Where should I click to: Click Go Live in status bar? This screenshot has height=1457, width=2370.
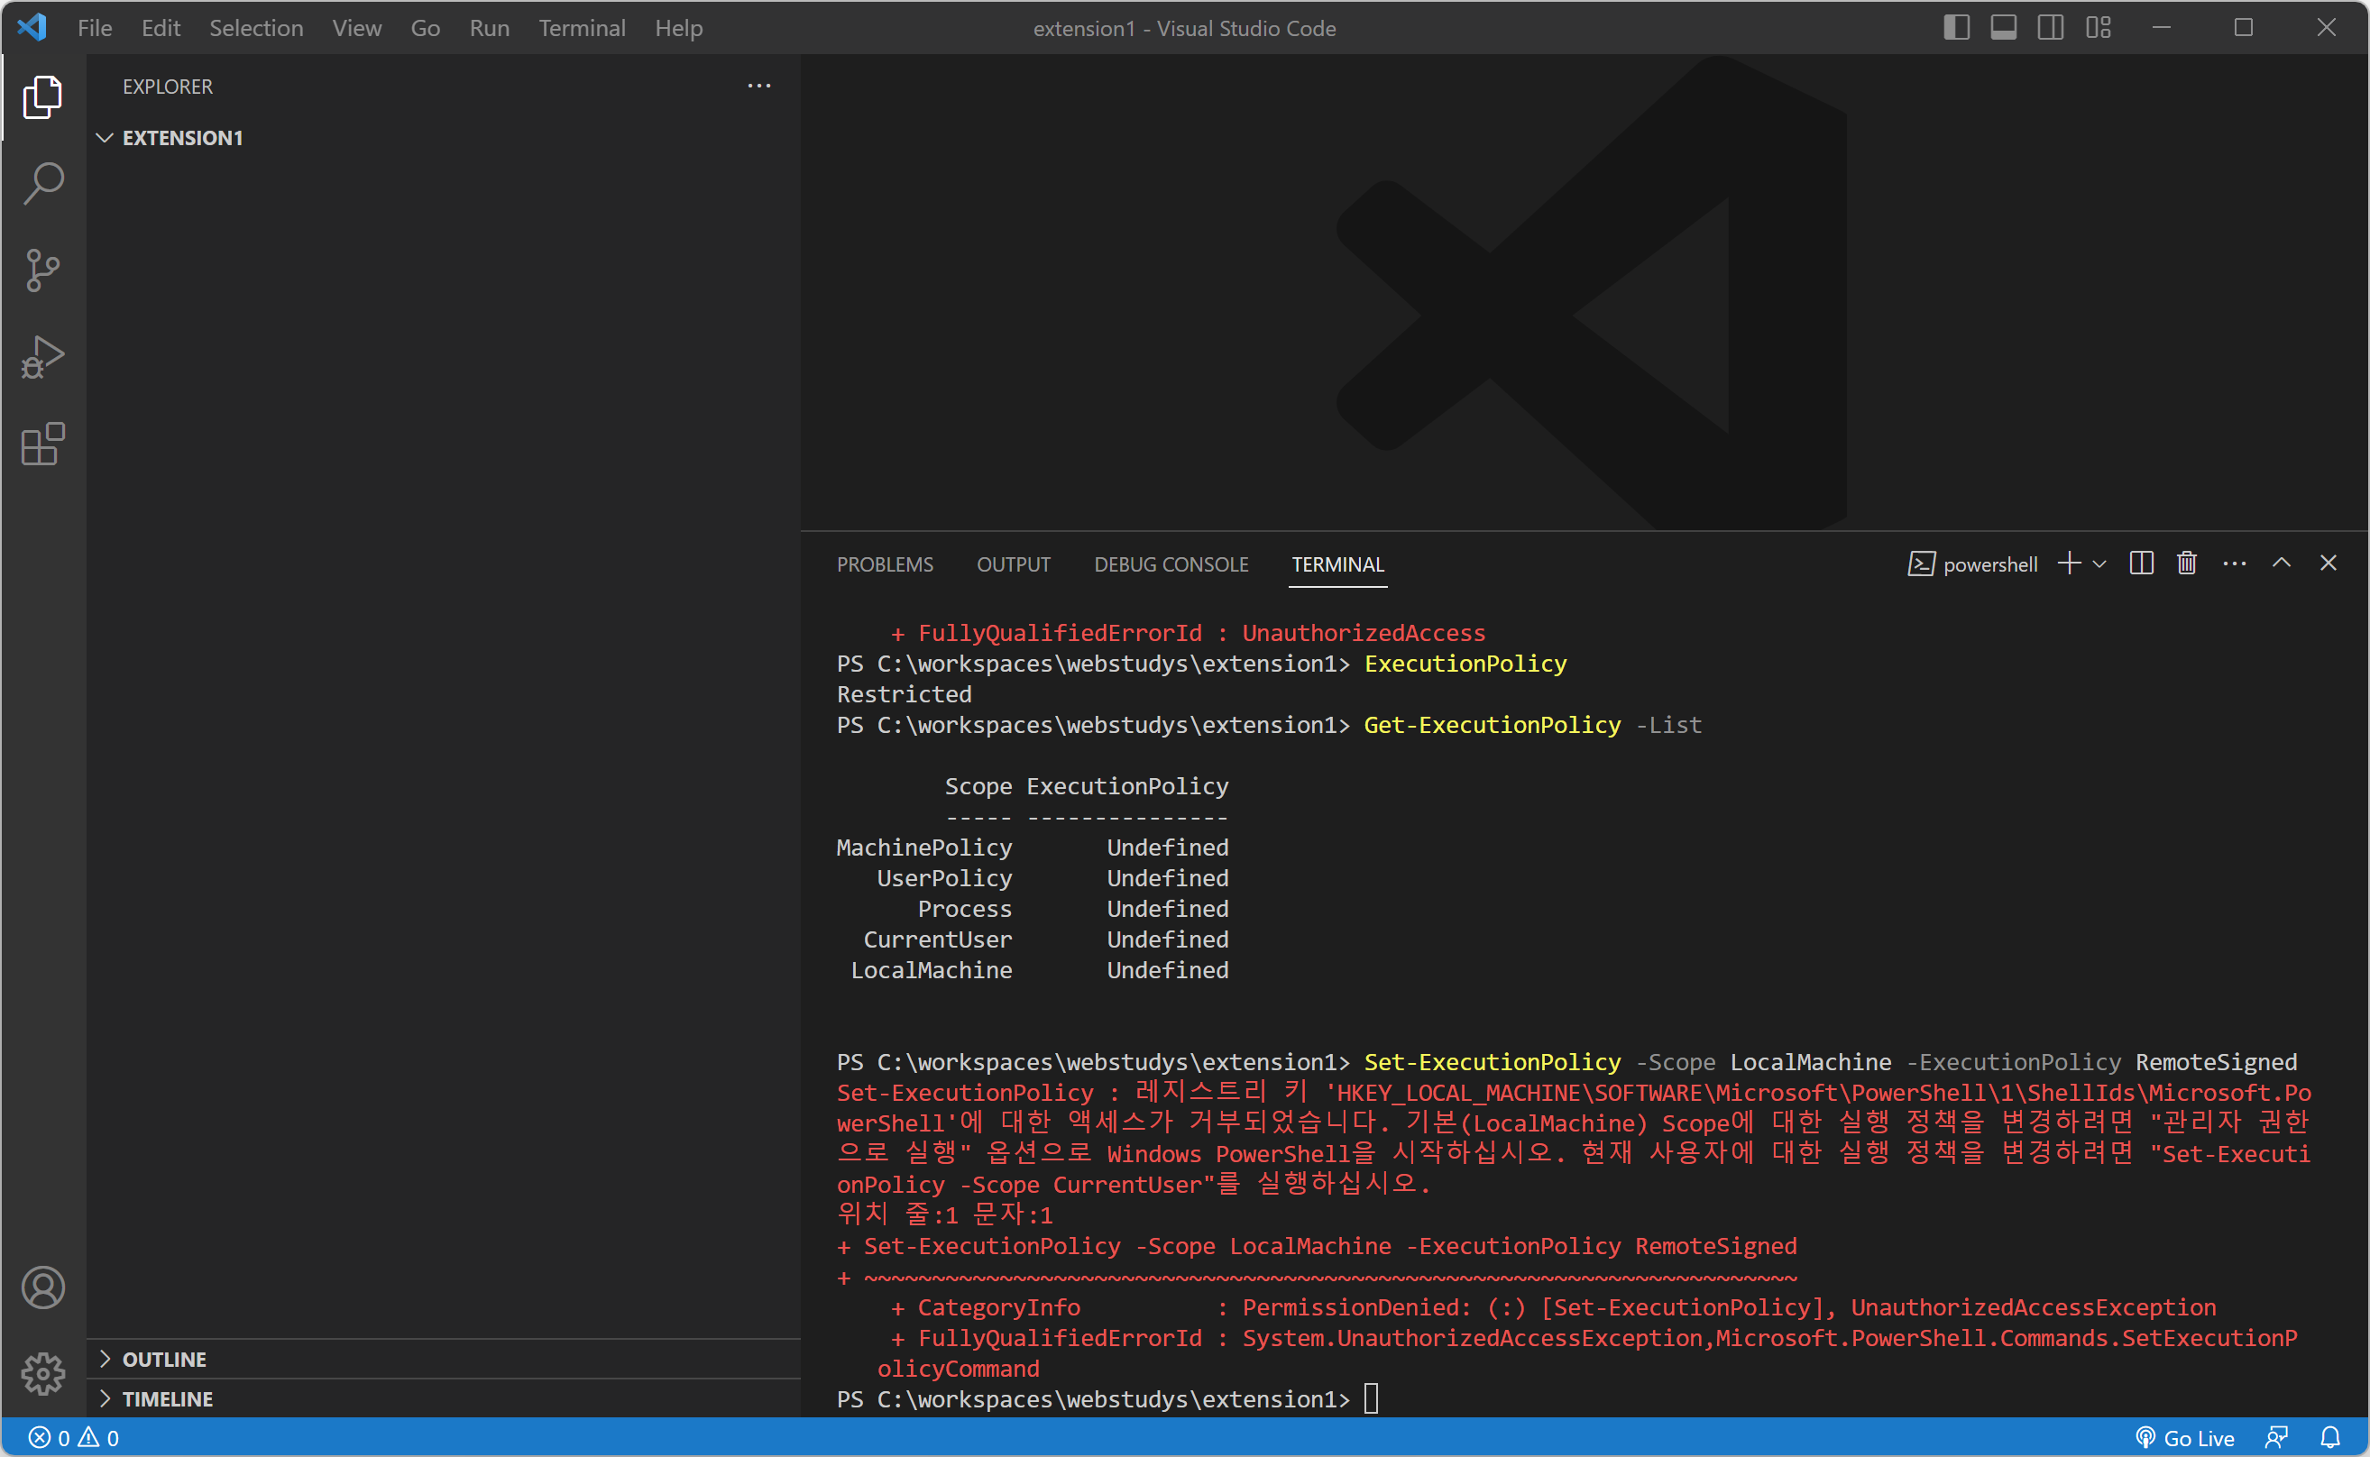[x=2184, y=1438]
